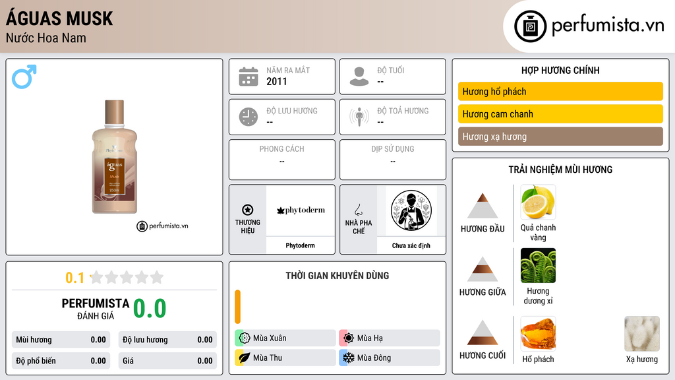This screenshot has height=380, width=675.
Task: Click the Giá 0.00 score row
Action: (167, 361)
